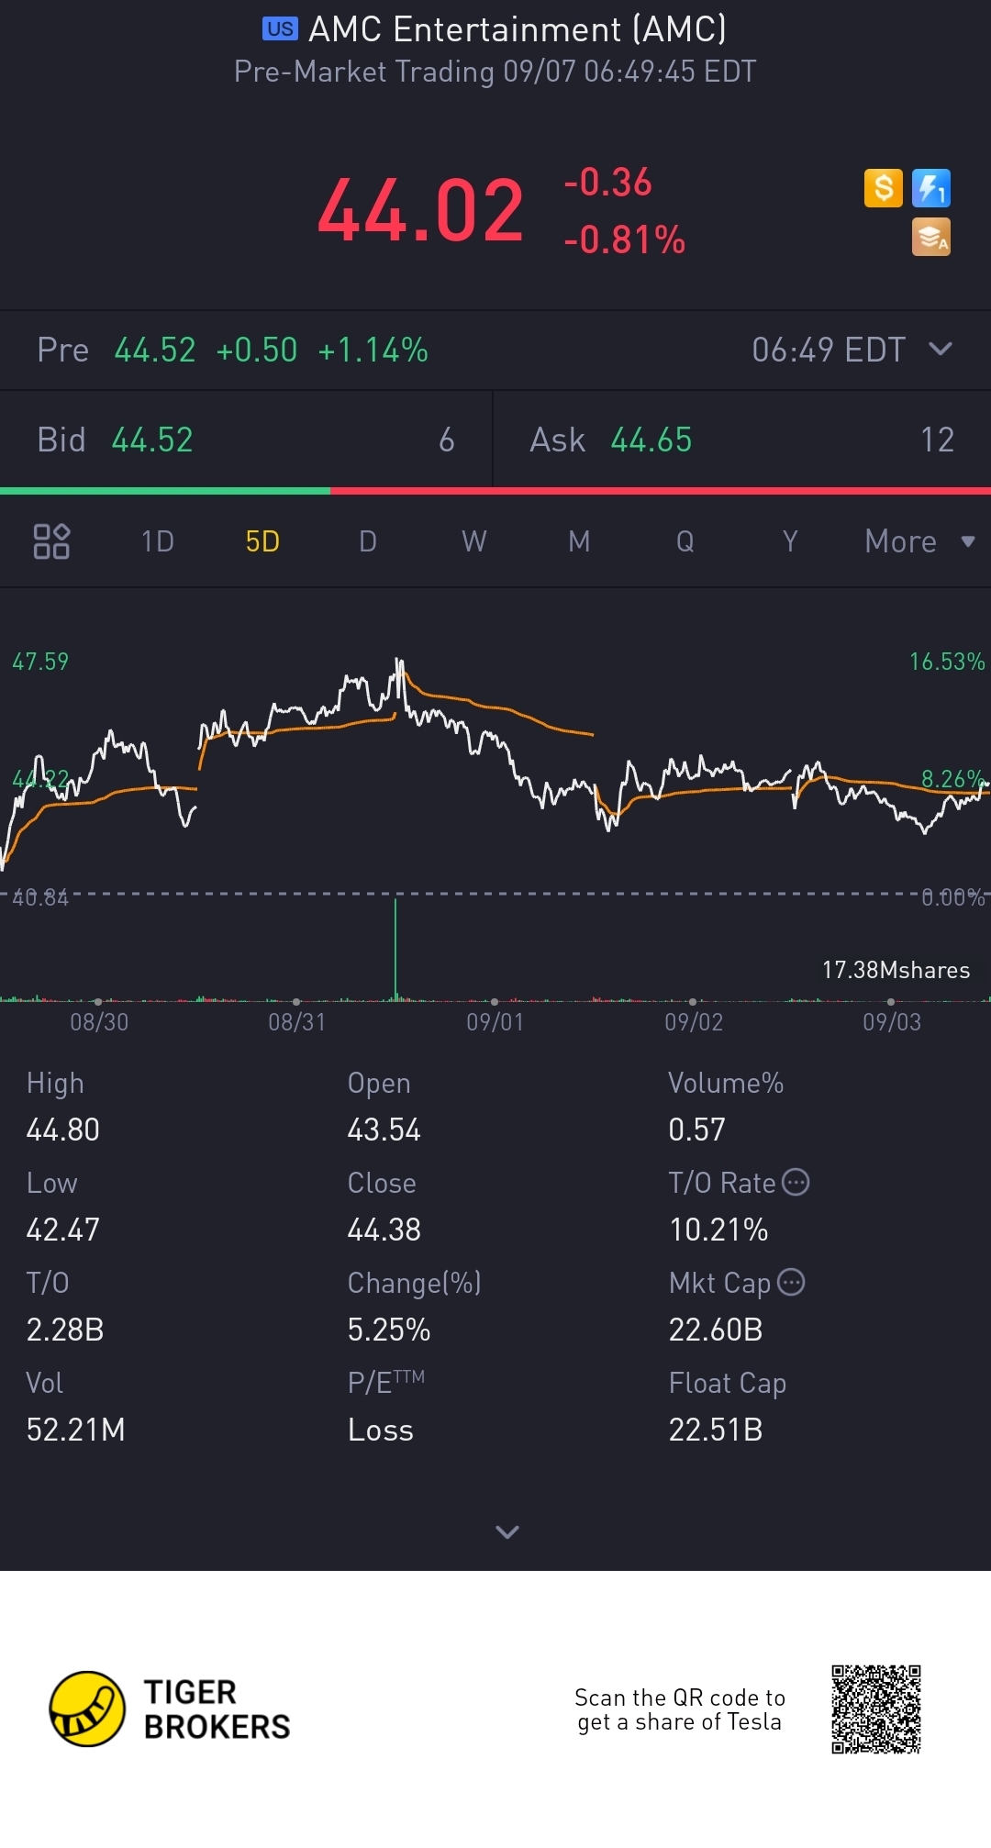The width and height of the screenshot is (991, 1848).
Task: Tap the Bid 44.52 quote cell
Action: 246,440
